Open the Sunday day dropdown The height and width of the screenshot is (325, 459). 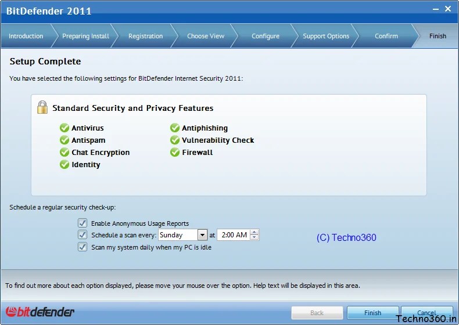(202, 235)
